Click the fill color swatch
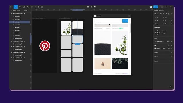This screenshot has height=103, width=183. (155, 48)
